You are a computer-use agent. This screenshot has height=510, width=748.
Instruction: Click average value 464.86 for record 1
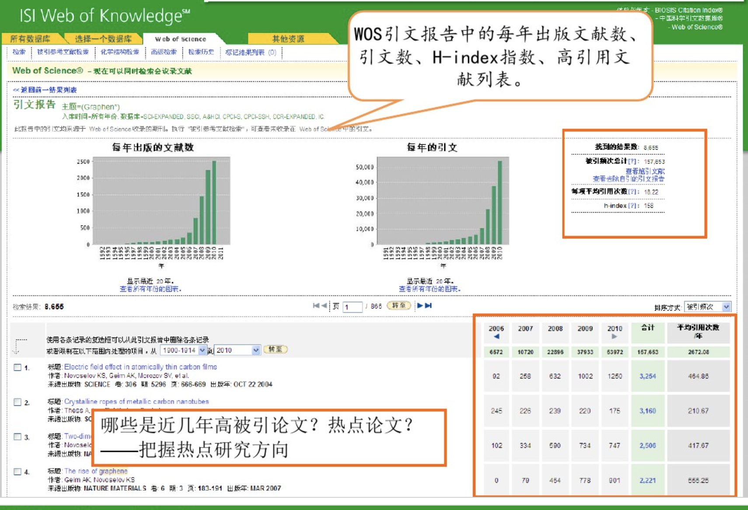coord(698,376)
